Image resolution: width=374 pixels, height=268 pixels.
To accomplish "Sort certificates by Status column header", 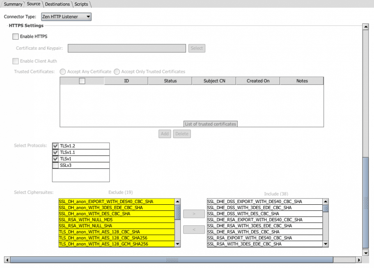I will [x=170, y=81].
